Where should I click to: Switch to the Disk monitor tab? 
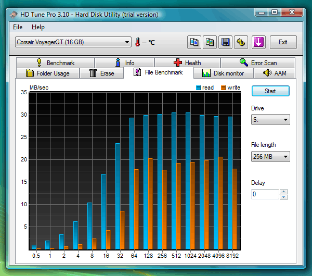[223, 73]
